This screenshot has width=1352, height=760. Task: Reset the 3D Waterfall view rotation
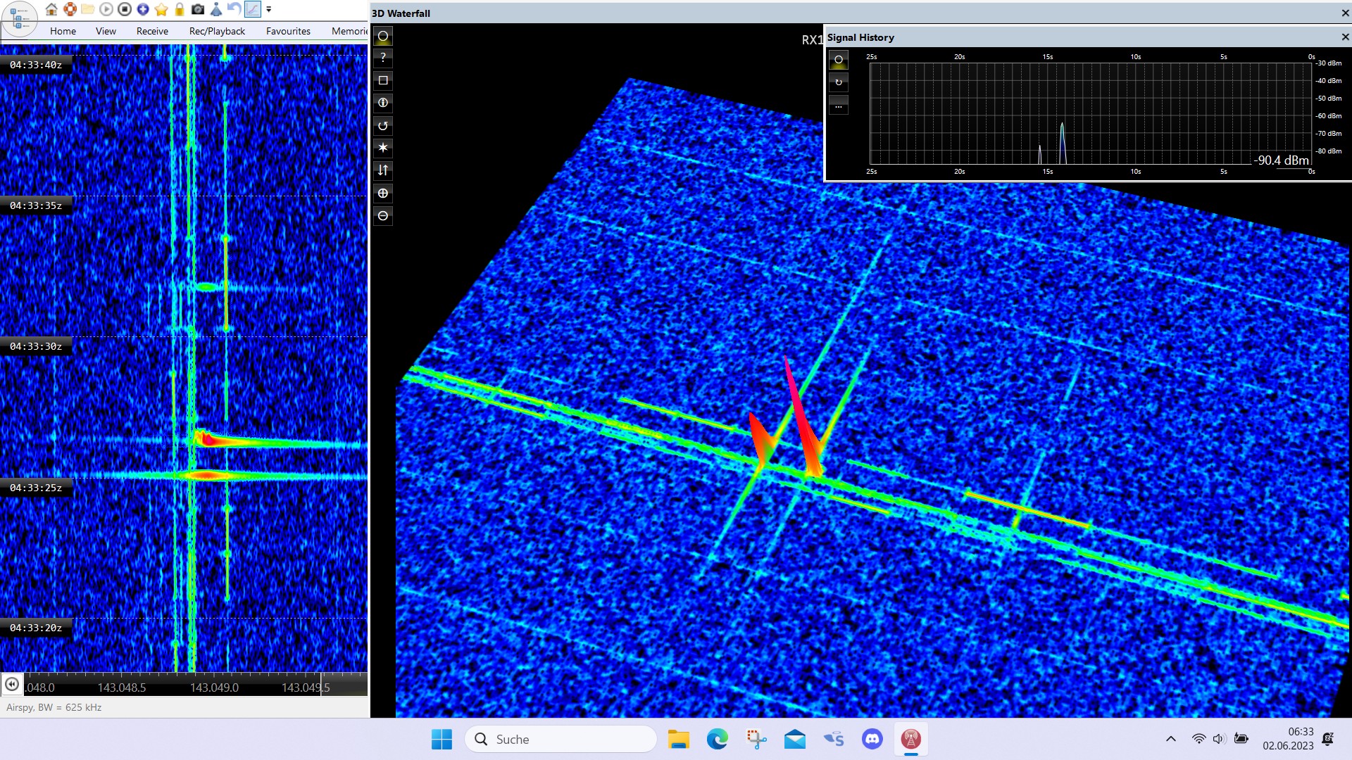tap(383, 126)
